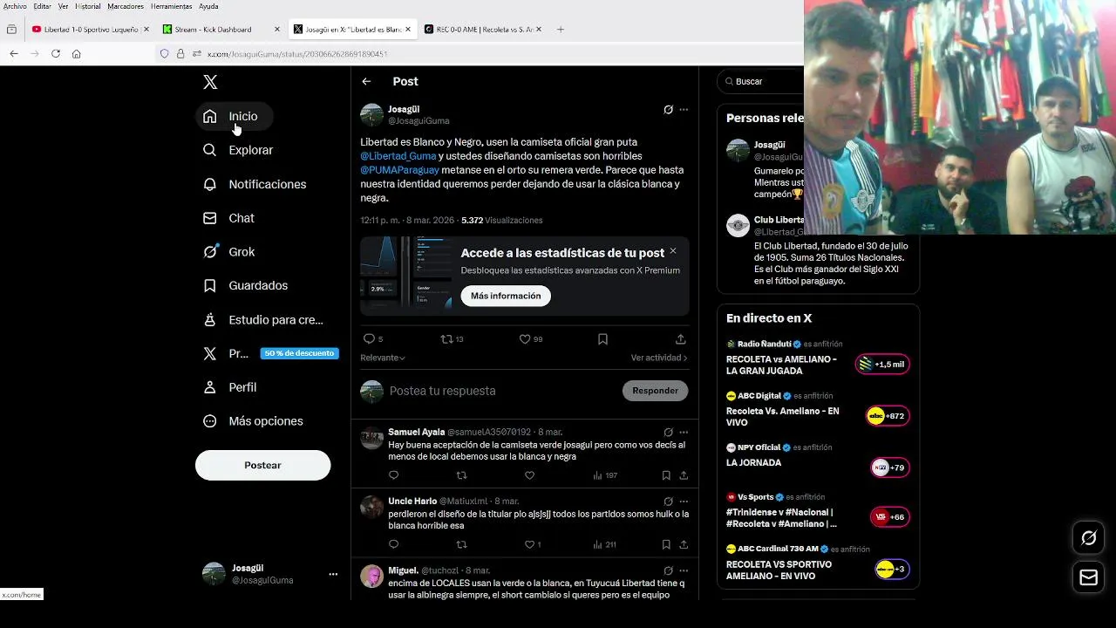This screenshot has width=1116, height=628.
Task: Open Samuel Ayala's profile name
Action: coord(416,433)
